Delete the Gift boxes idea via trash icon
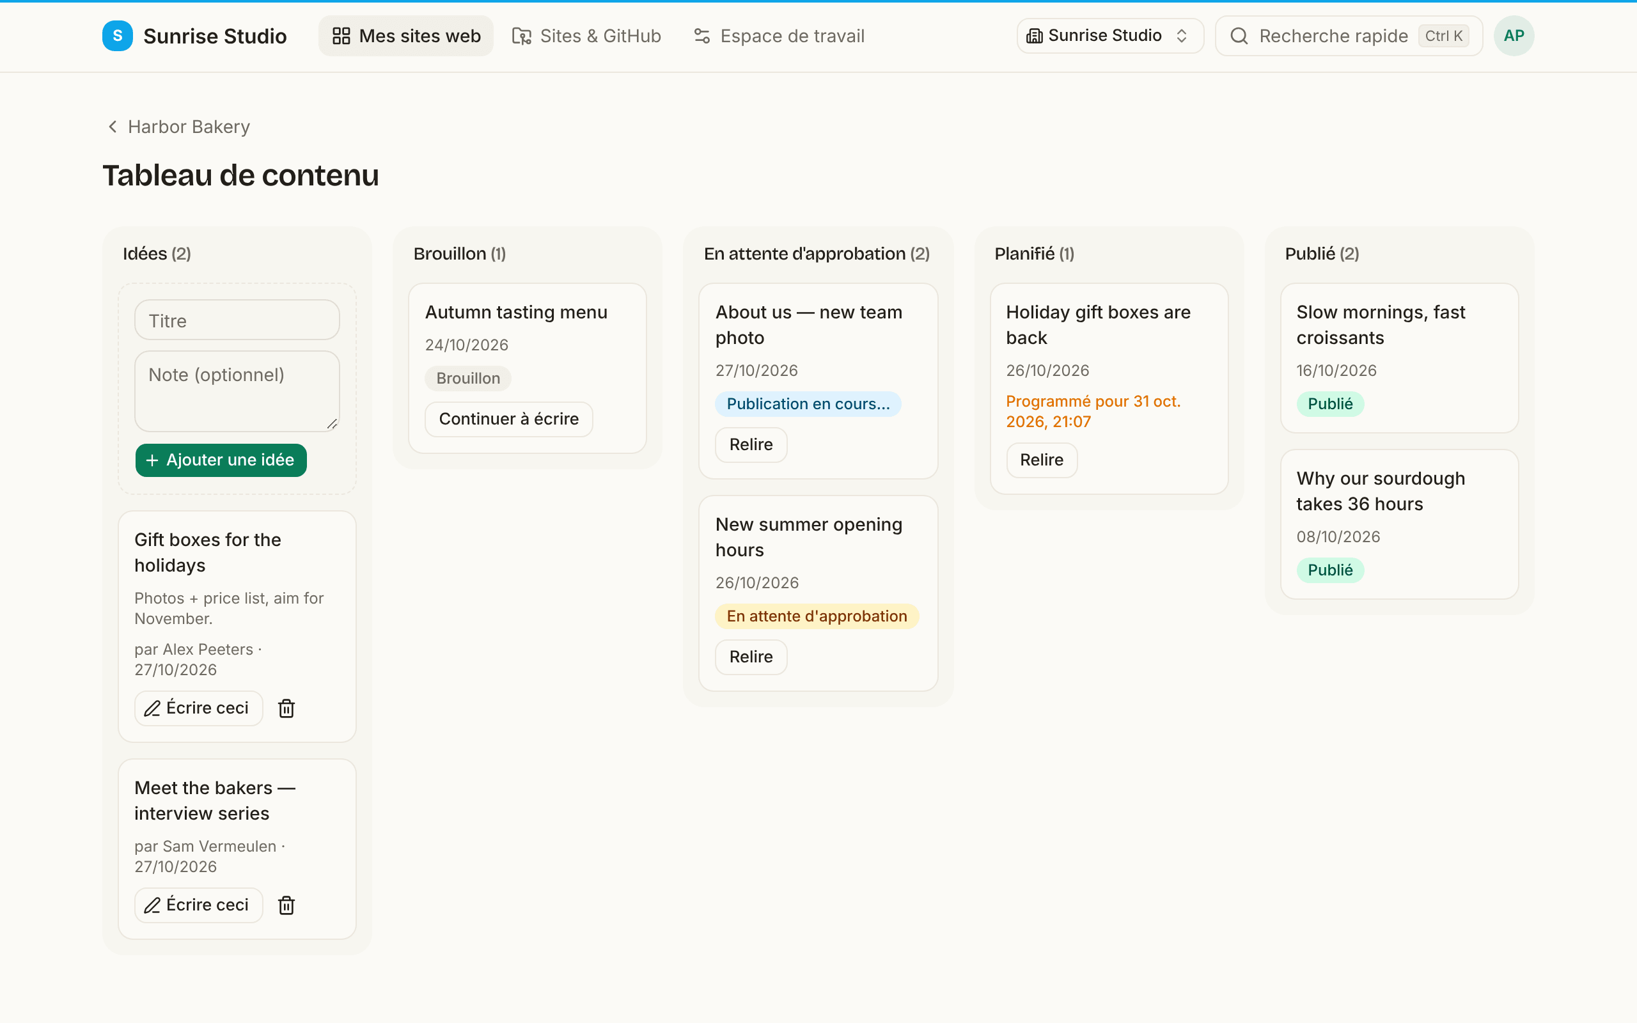The width and height of the screenshot is (1637, 1023). click(x=286, y=708)
